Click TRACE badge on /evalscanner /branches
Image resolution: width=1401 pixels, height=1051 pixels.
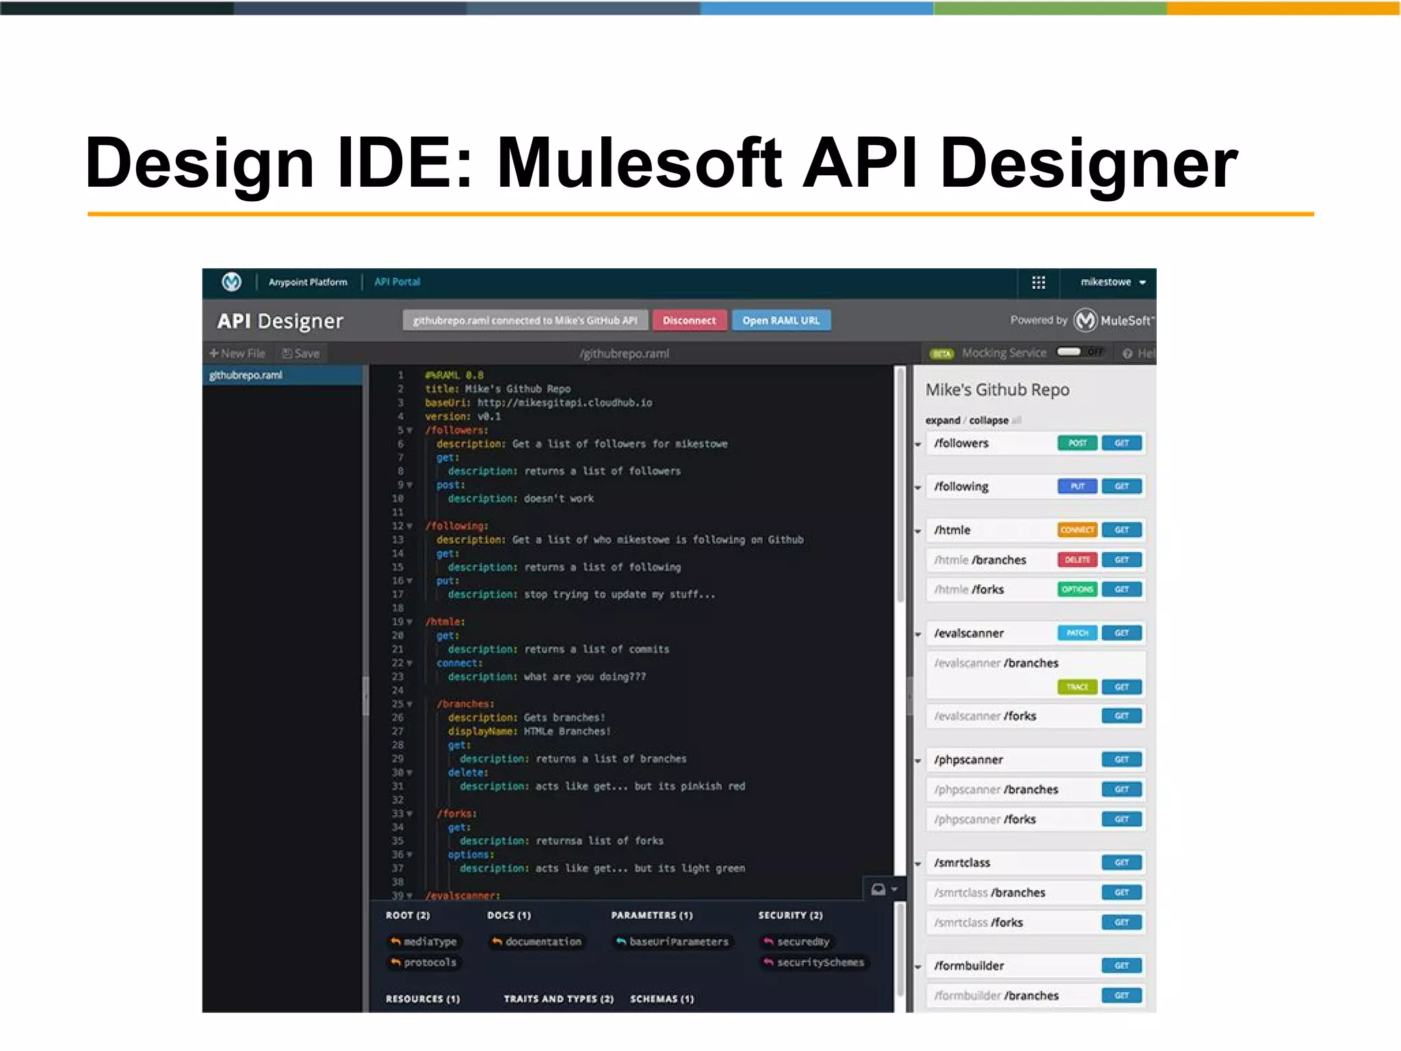tap(1077, 687)
